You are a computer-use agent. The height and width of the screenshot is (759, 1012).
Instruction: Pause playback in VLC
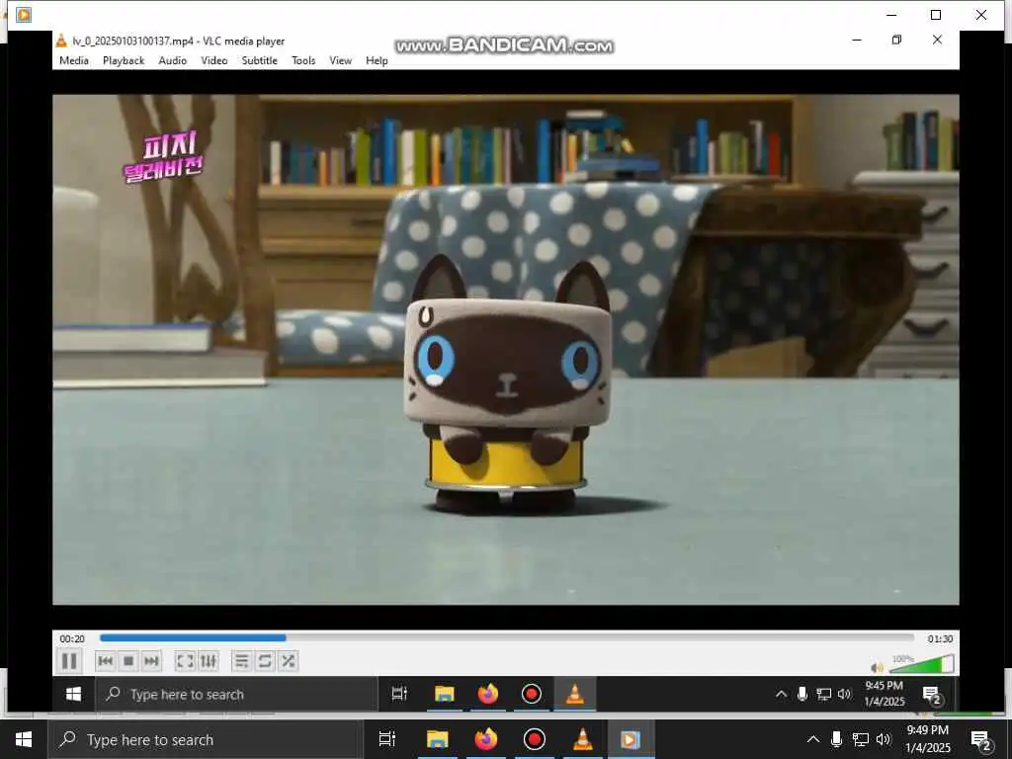[x=69, y=661]
